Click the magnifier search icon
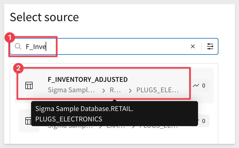This screenshot has height=148, width=239. tap(18, 46)
